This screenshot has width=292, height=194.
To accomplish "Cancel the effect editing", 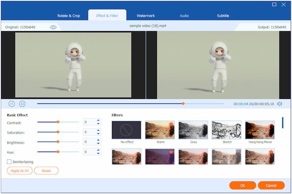I will pos(271,185).
